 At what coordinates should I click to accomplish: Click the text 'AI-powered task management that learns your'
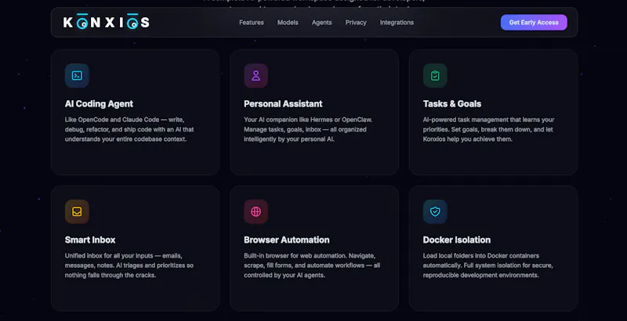coord(488,119)
